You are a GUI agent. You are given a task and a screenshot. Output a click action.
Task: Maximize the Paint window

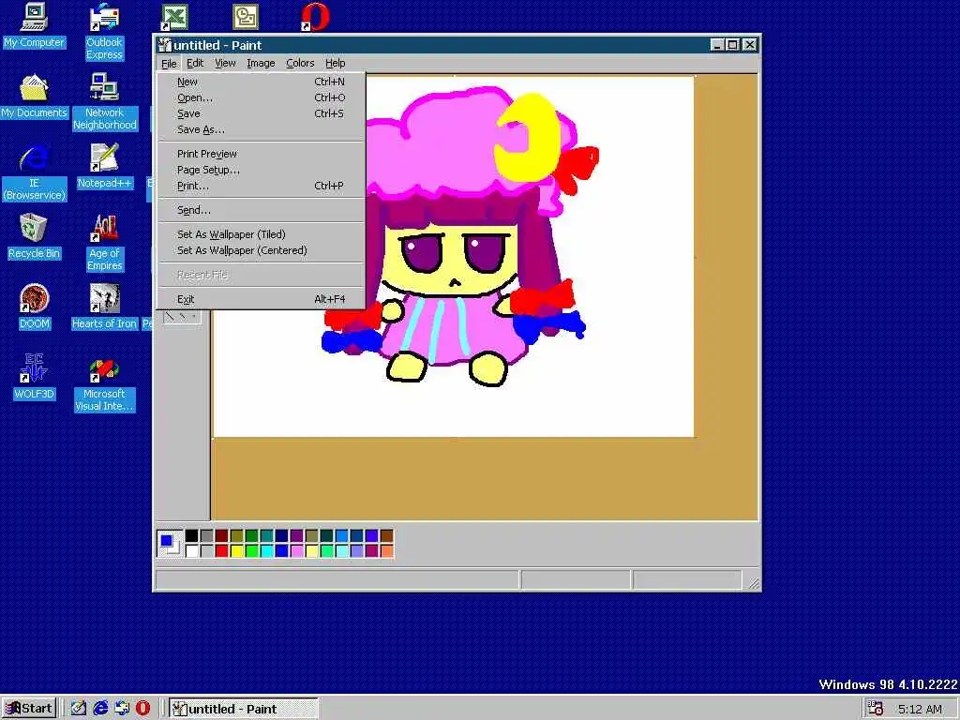(733, 45)
